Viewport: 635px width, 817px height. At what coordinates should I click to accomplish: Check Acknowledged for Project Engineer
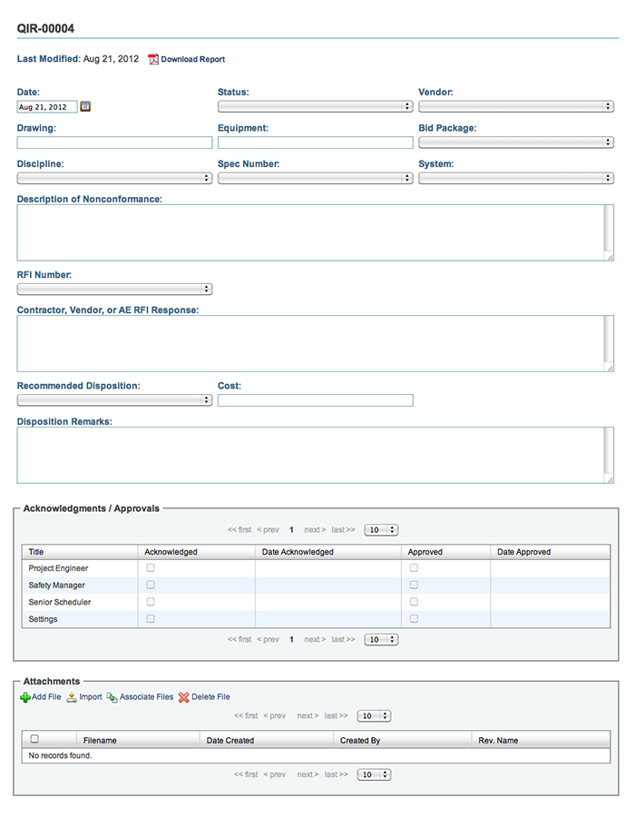151,568
